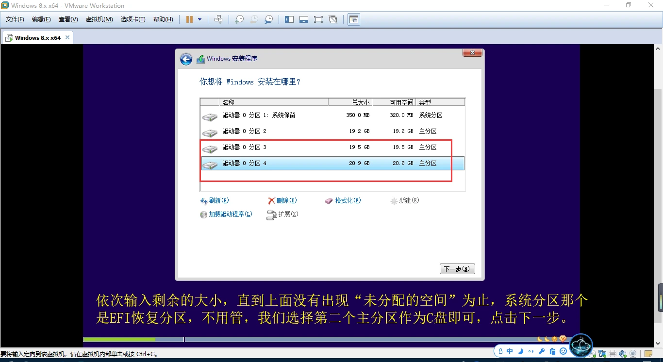Toggle the library sidebar view icon

click(x=289, y=19)
